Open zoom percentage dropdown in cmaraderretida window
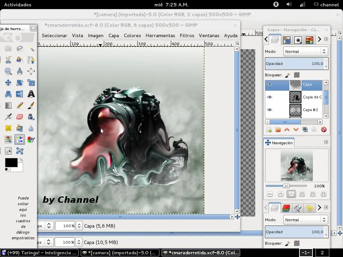The image size is (343, 257). pyautogui.click(x=79, y=226)
